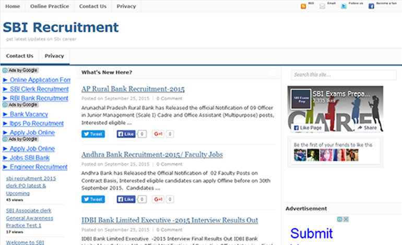Open Ibps Po Recruitment ad link

point(33,124)
